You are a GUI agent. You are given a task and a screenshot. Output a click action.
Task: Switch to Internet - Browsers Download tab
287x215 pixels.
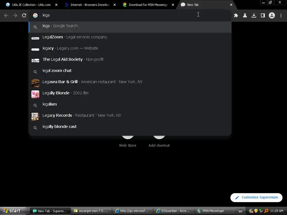coord(90,5)
